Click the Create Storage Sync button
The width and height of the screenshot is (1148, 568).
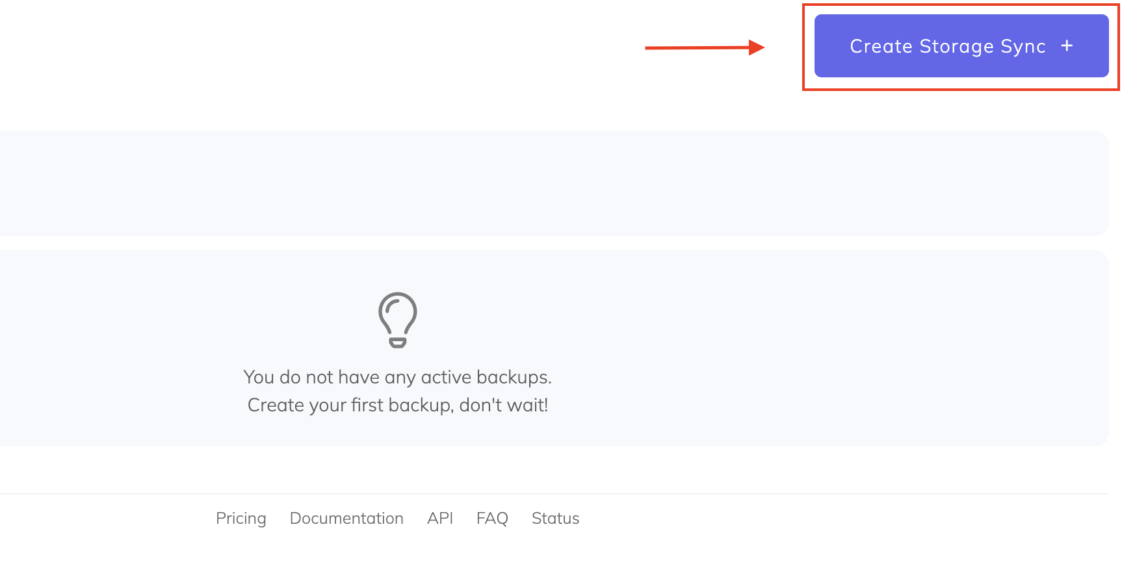pos(961,46)
